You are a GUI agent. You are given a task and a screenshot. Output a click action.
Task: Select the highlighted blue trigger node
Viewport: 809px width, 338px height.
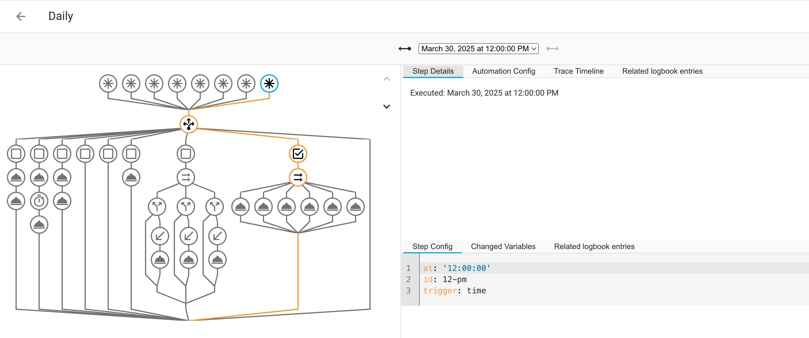tap(269, 83)
